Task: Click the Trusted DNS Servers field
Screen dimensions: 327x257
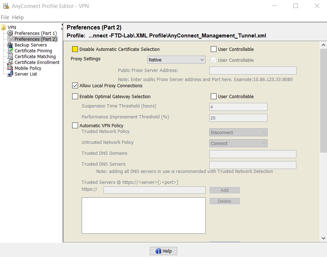Action: point(253,165)
